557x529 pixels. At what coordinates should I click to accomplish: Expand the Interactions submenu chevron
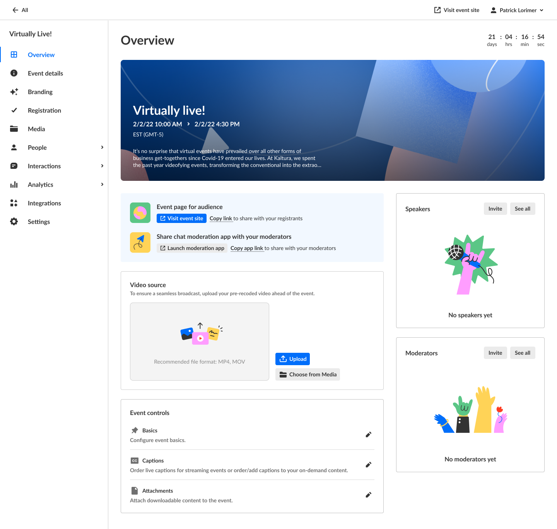[102, 166]
